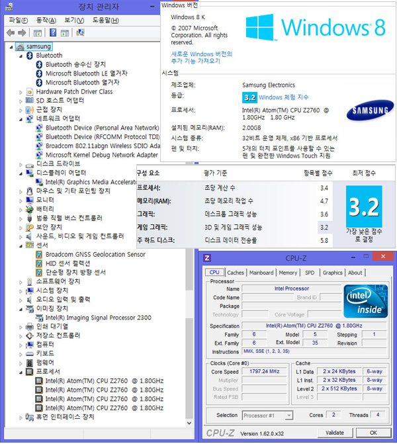
Task: Click the 새로운 Windows 버전의 추가 기능 가져오기 link
Action: point(202,58)
